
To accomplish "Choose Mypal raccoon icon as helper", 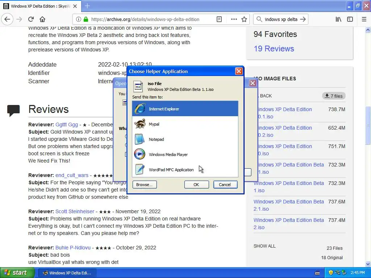I will pos(139,124).
